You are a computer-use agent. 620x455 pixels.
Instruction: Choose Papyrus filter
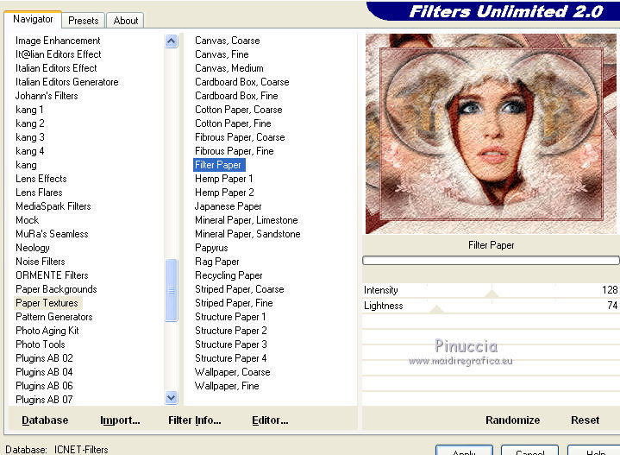point(211,248)
